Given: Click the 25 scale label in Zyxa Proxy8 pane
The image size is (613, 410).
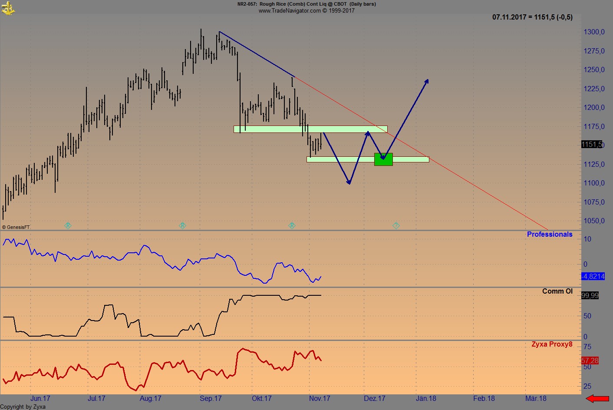Looking at the screenshot, I should (587, 386).
